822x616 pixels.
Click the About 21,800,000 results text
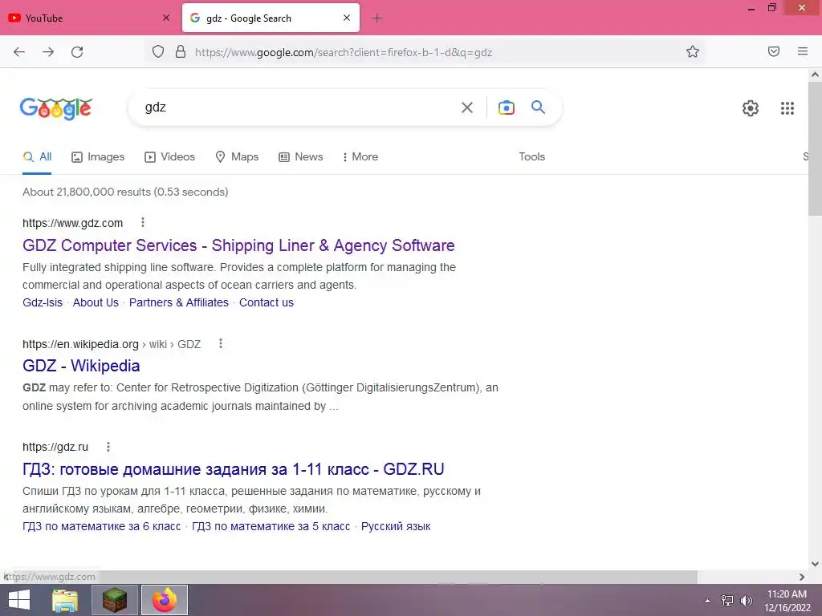tap(125, 192)
